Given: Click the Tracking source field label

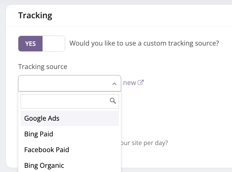Looking at the screenshot, I should click(x=43, y=67).
